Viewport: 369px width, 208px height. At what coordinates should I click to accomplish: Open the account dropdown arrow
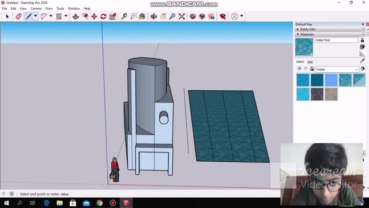pos(242,16)
